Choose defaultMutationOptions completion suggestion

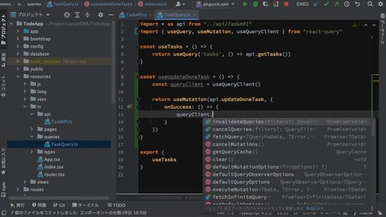pos(287,167)
